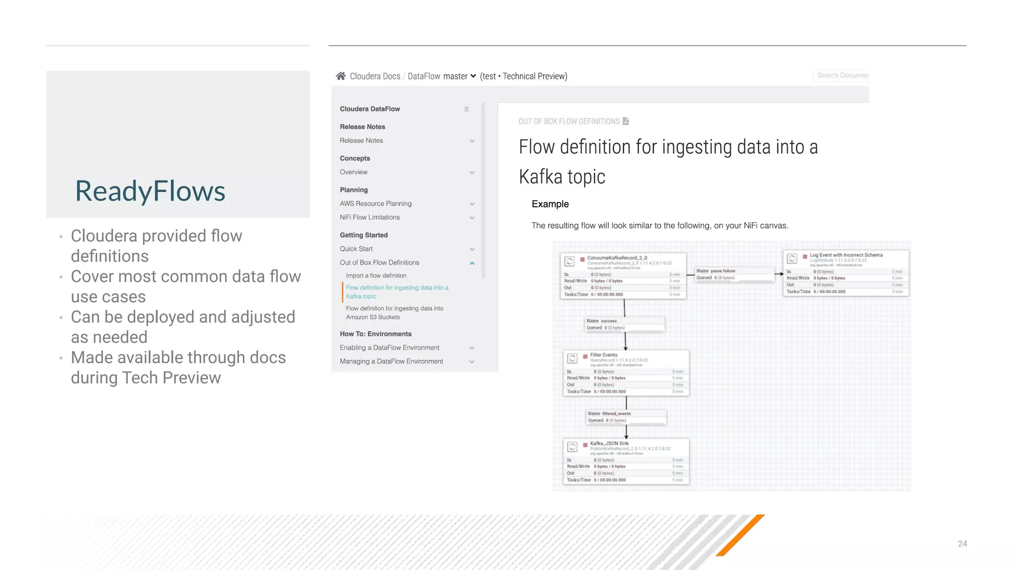Screen dimensions: 1013x570
Task: Collapse Out of Box Flow Definitions chevron
Action: tap(472, 263)
